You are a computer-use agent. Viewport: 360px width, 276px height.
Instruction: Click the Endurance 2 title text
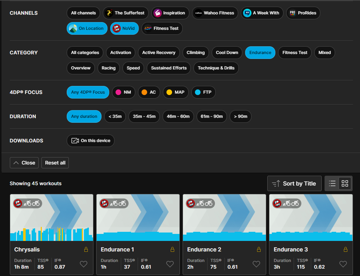tap(204, 249)
